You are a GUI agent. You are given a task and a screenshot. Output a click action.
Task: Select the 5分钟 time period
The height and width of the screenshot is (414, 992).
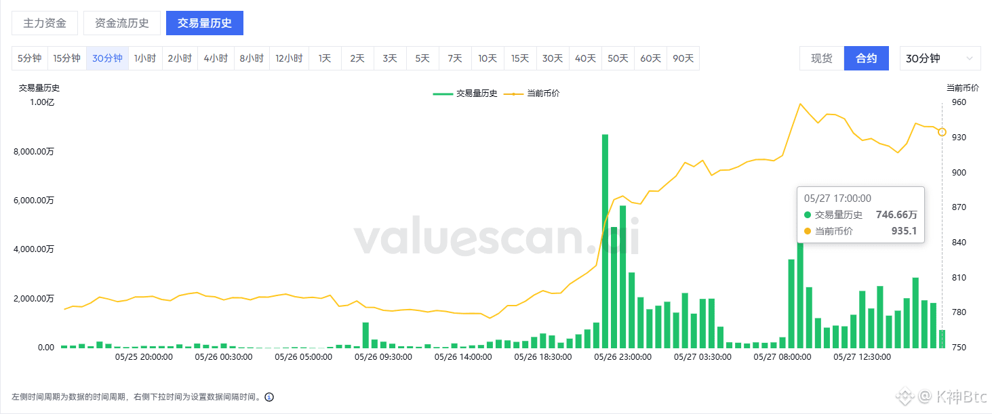(30, 58)
